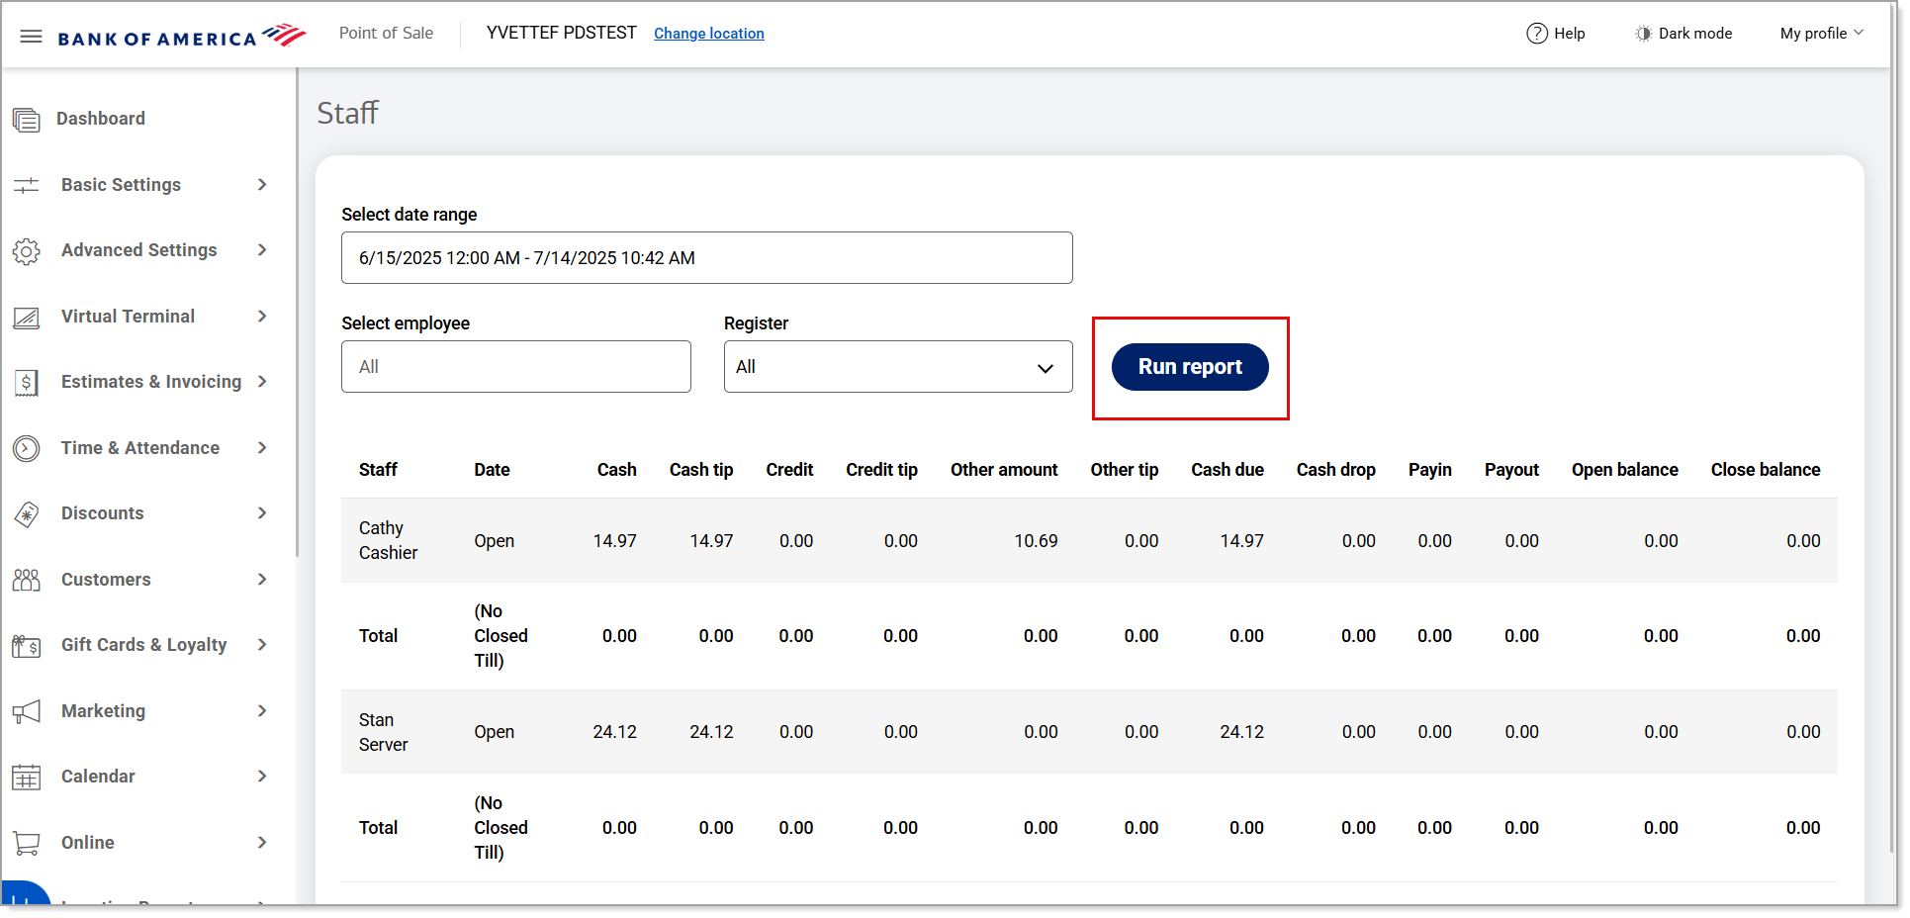Click the date range input field

point(707,258)
